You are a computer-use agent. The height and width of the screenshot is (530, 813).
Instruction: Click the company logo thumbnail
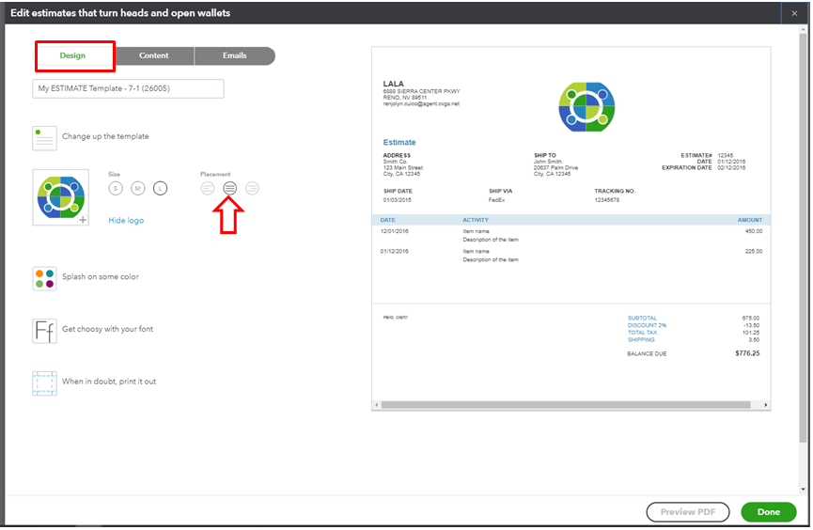tap(59, 195)
